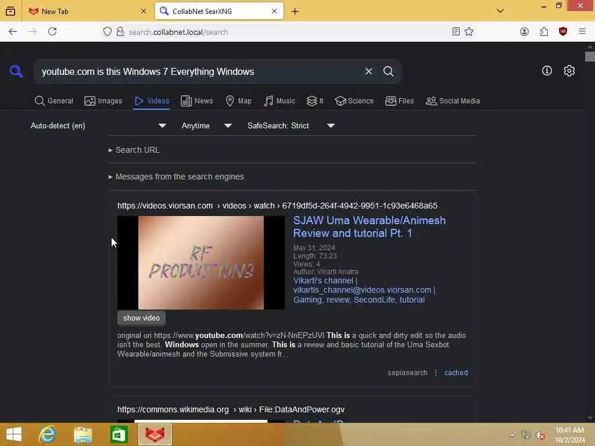Screen dimensions: 595x446
Task: Open the SafeSearch: Strict dropdown
Action: [291, 125]
